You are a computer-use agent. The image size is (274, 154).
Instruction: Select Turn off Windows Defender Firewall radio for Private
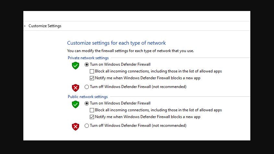pyautogui.click(x=87, y=87)
